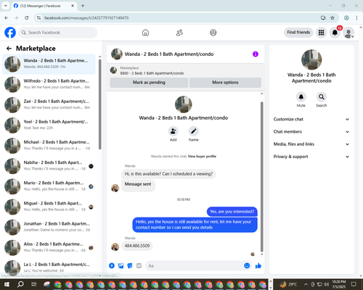
Task: Go back using the Marketplace back arrow
Action: click(x=9, y=49)
